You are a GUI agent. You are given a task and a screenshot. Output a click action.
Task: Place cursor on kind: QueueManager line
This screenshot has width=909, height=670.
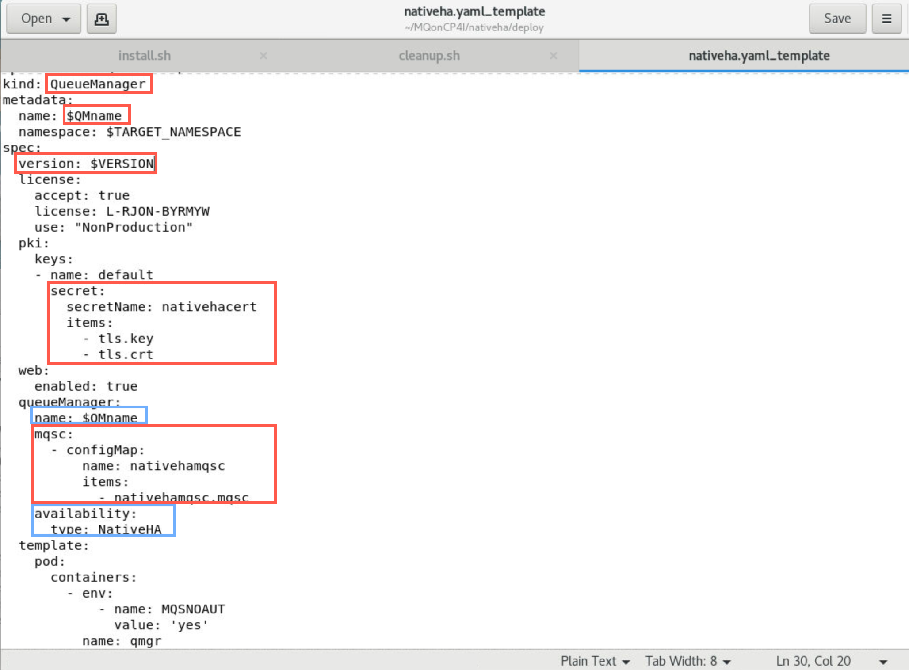pos(74,84)
